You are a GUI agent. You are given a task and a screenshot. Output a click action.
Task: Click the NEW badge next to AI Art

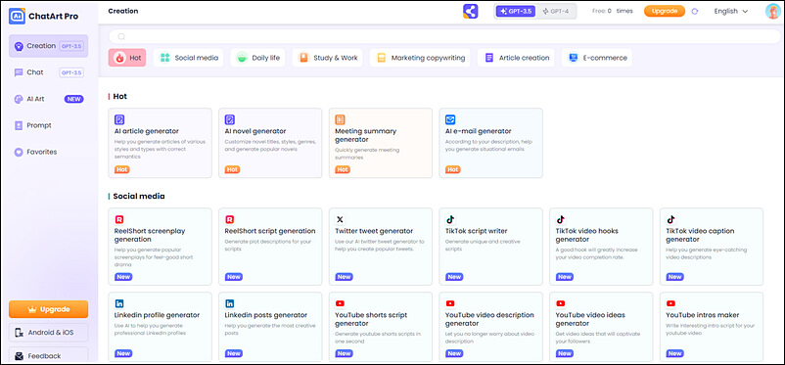(x=73, y=99)
